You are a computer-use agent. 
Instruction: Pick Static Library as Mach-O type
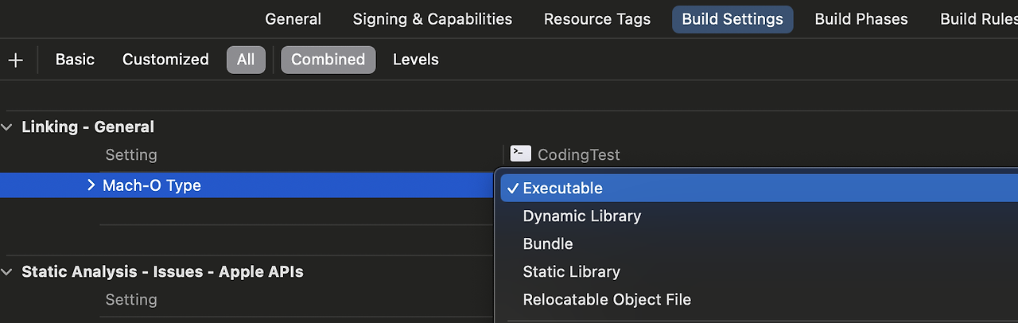coord(571,272)
